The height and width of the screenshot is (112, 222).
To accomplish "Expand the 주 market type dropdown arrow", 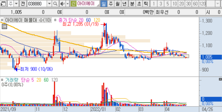I will point(17,4).
